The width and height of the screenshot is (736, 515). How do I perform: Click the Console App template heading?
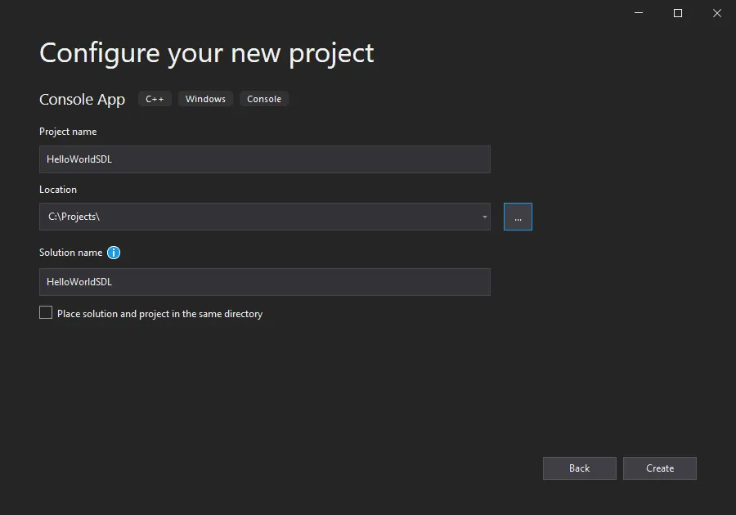[82, 100]
